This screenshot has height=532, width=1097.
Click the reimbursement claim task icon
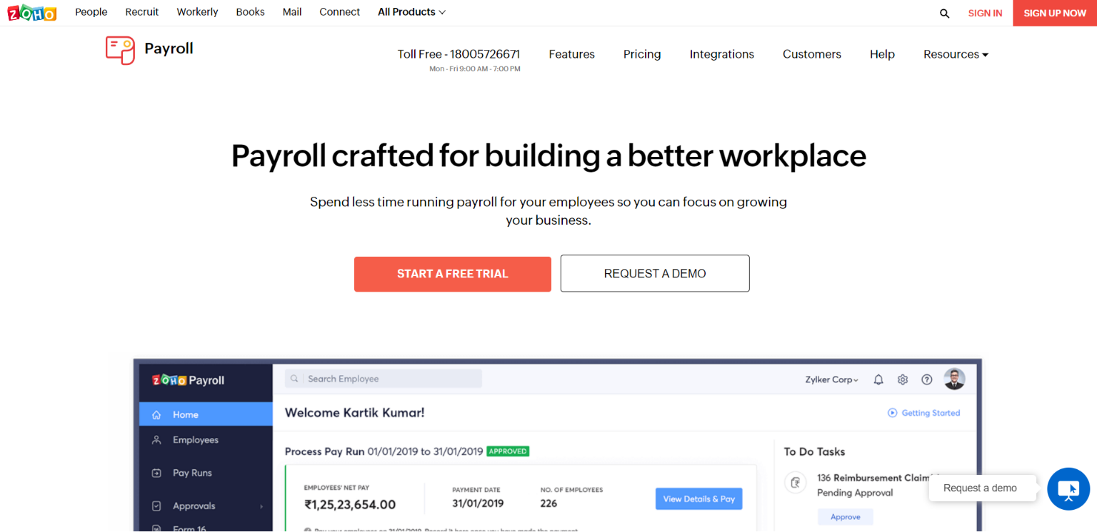(795, 483)
